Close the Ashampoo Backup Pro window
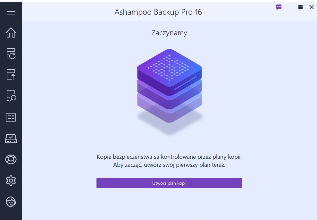This screenshot has width=317, height=220. coord(312,7)
